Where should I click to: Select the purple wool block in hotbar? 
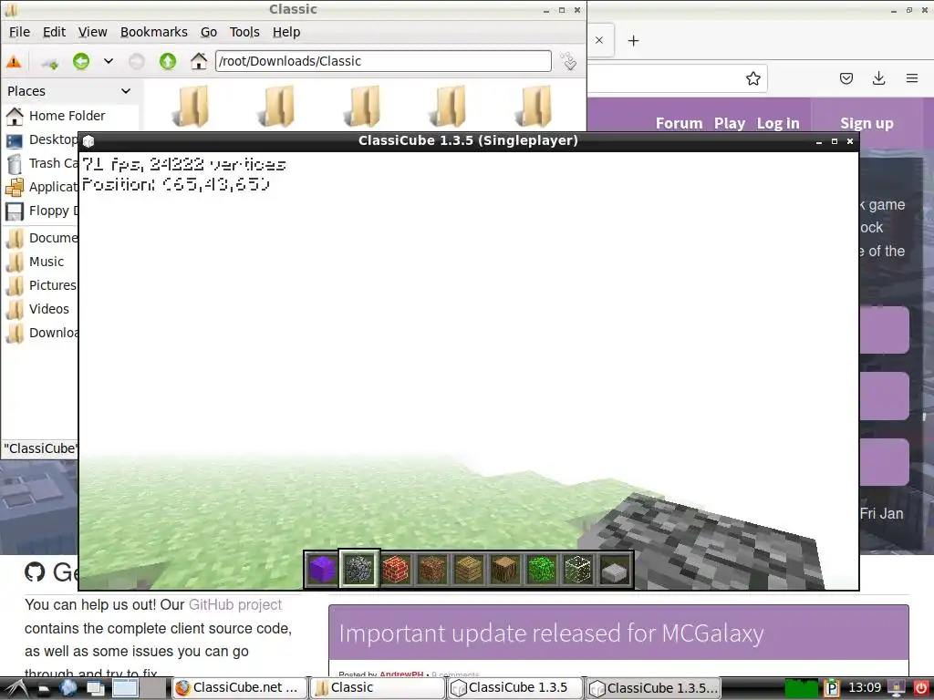pyautogui.click(x=322, y=569)
